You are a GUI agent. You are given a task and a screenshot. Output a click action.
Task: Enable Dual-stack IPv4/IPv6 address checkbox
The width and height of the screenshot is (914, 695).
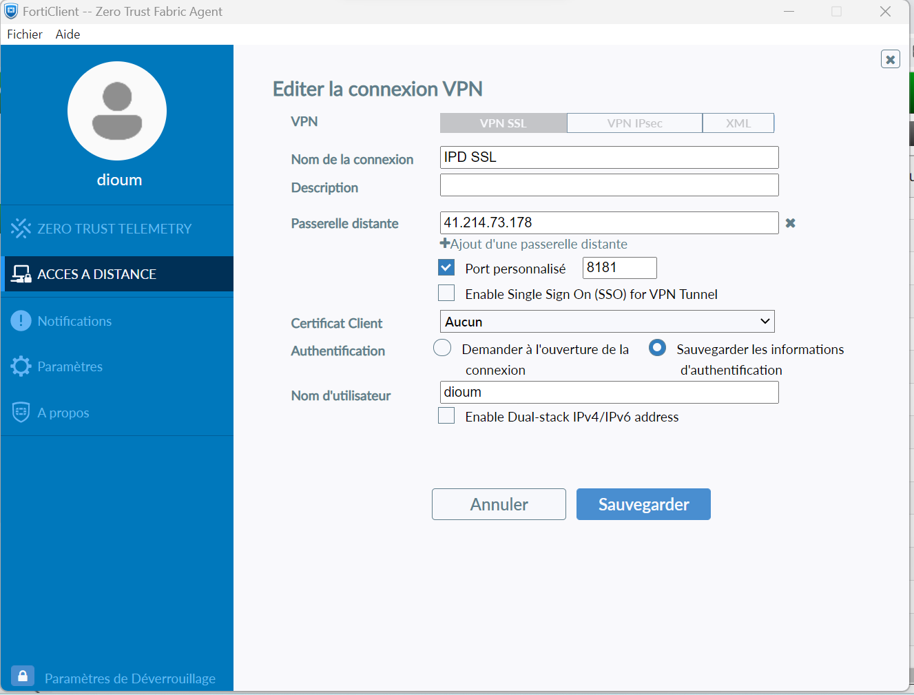pos(446,416)
